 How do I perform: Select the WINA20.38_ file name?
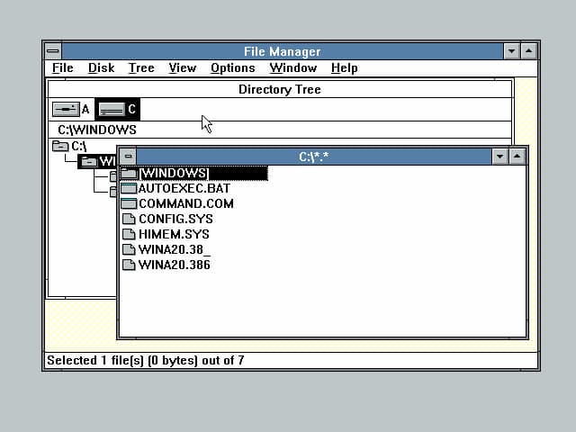pyautogui.click(x=175, y=249)
